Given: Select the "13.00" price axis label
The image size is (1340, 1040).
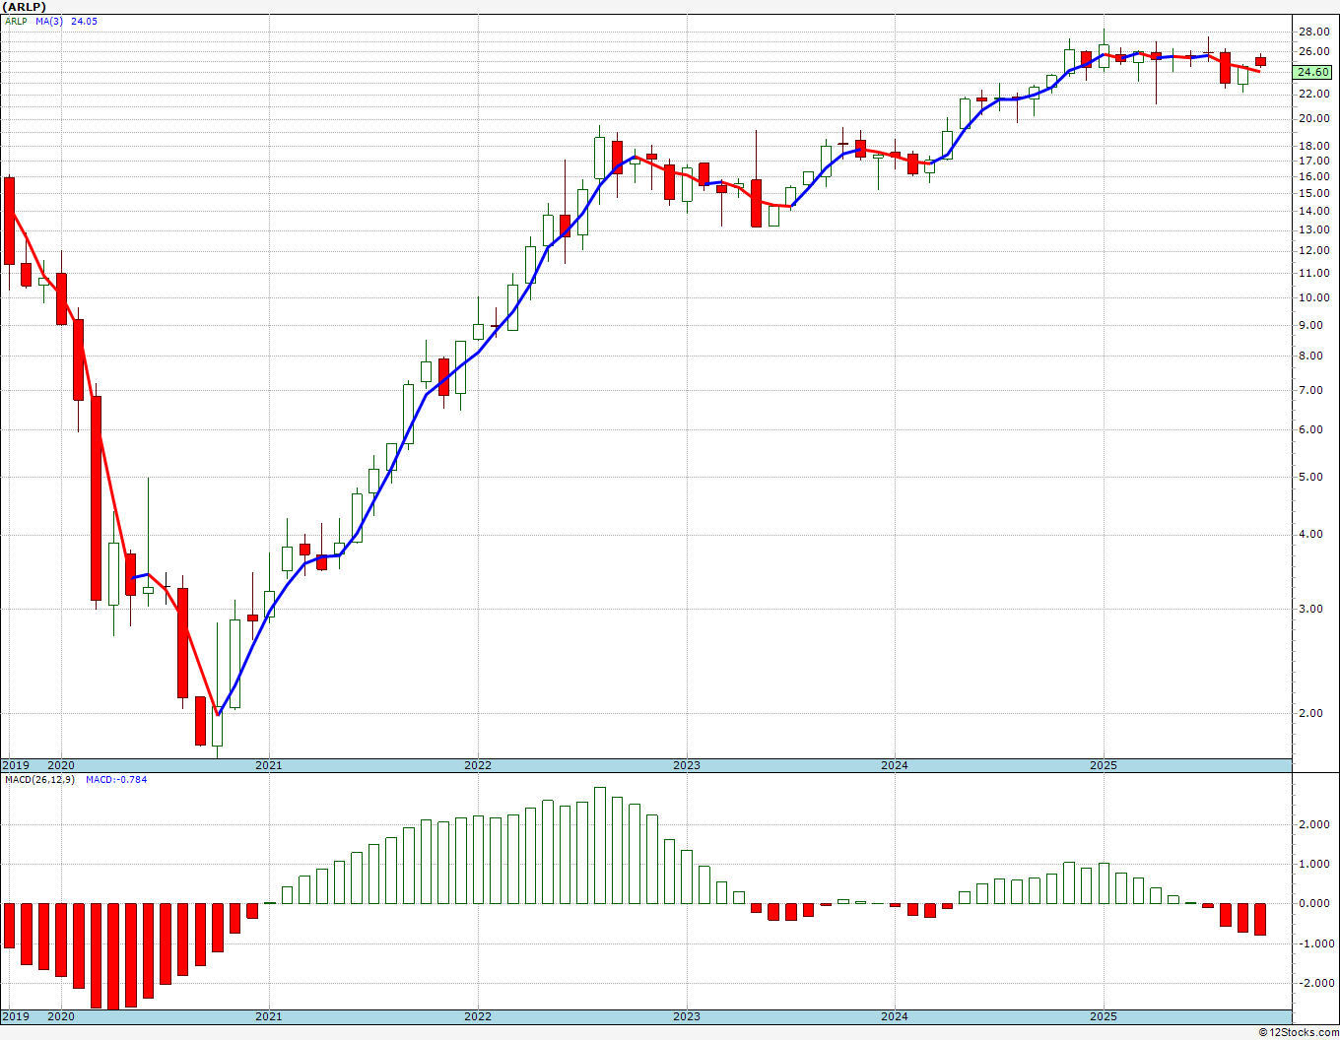Looking at the screenshot, I should 1314,229.
